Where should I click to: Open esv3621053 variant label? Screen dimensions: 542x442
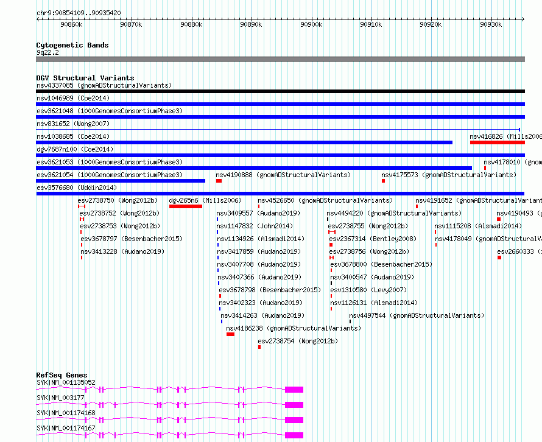click(x=110, y=162)
